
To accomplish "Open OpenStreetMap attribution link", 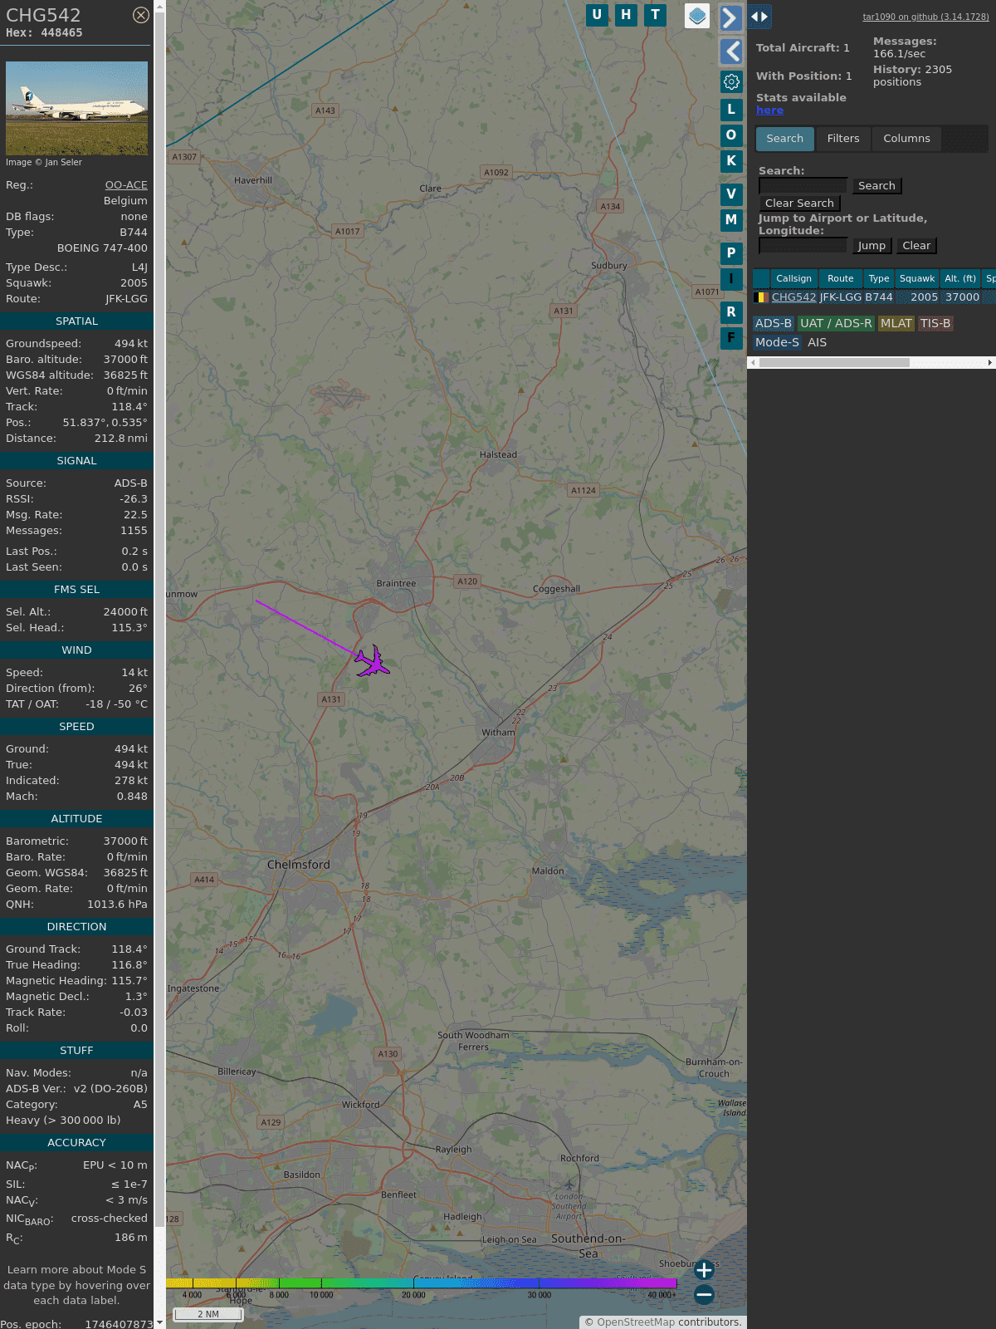I will (636, 1322).
